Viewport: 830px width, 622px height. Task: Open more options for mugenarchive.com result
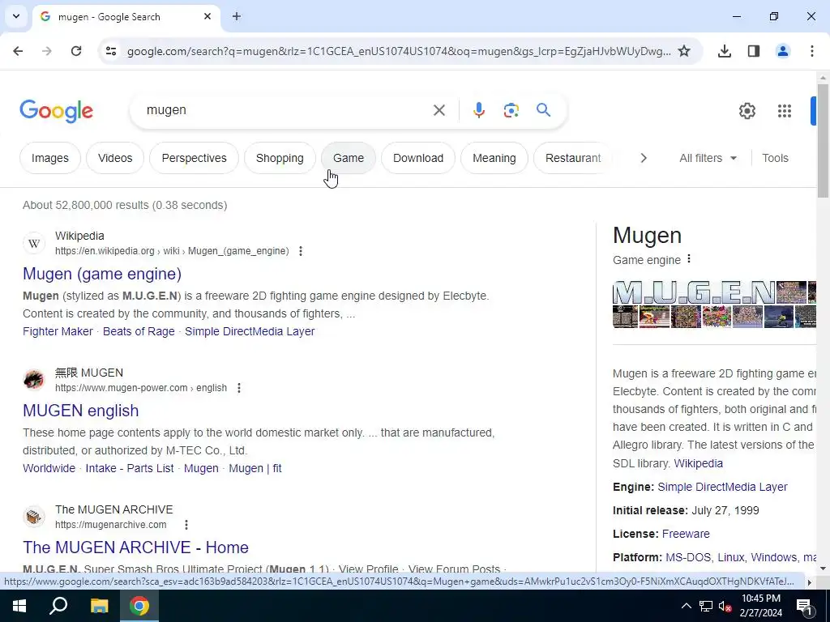click(x=186, y=525)
